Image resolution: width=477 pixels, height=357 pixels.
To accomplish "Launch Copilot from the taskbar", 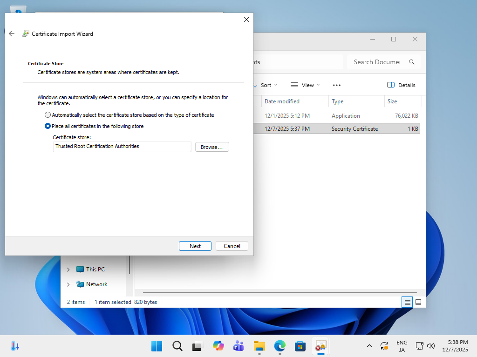I will [218, 346].
